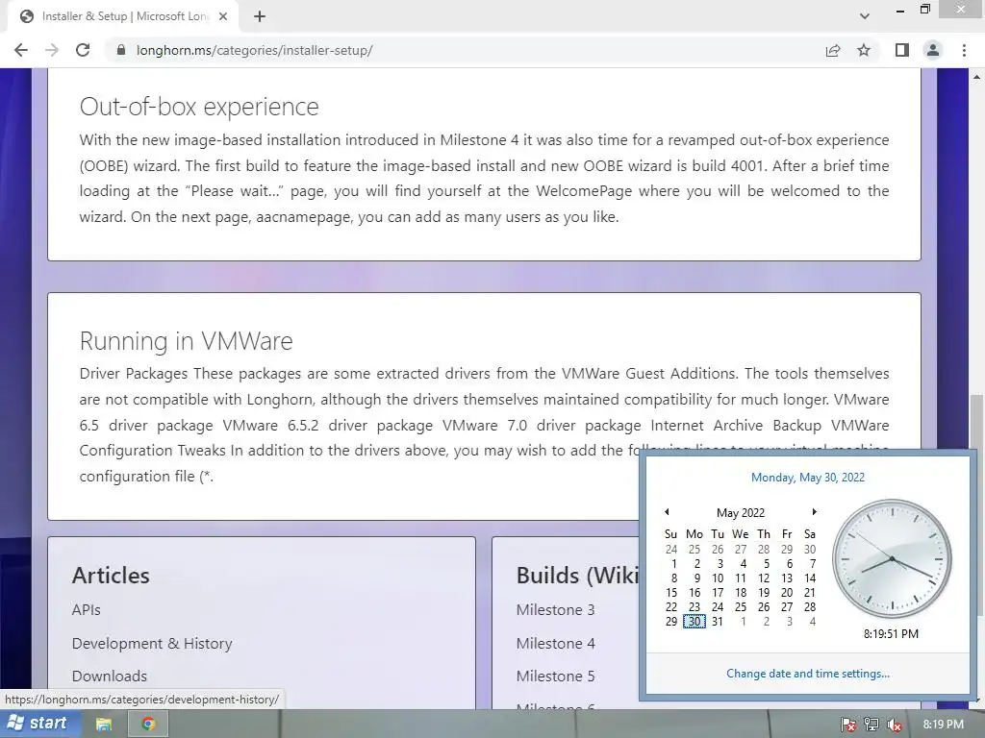Select the Installer & Setup tab
This screenshot has height=738, width=985.
tap(123, 16)
